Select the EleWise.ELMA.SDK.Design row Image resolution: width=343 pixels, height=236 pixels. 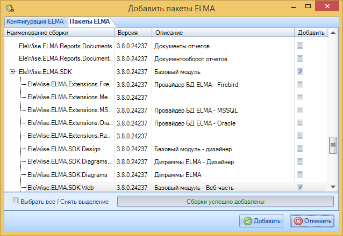click(x=63, y=149)
